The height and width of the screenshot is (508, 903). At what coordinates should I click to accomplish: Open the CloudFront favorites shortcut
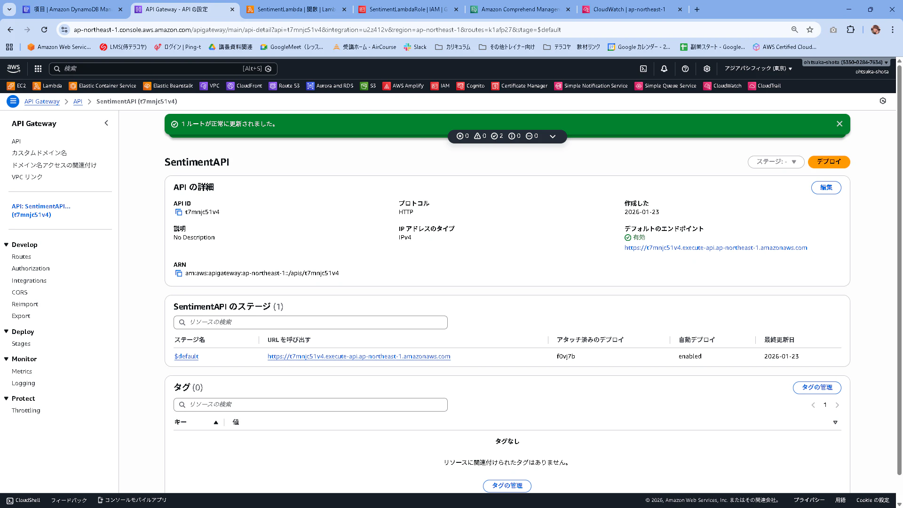244,86
